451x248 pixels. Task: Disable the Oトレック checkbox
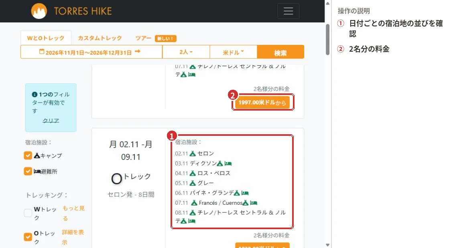click(28, 237)
